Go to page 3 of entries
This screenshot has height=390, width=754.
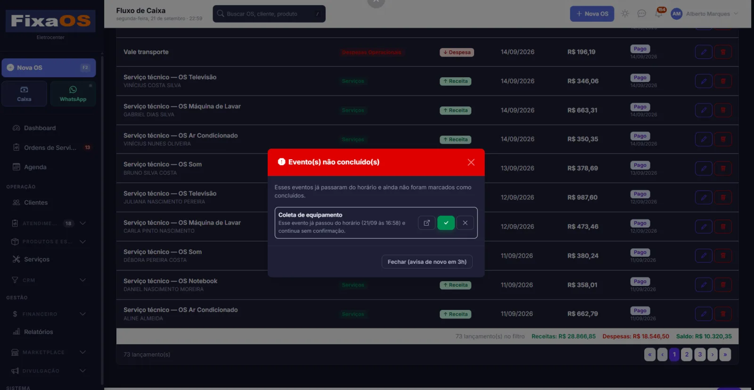(700, 355)
